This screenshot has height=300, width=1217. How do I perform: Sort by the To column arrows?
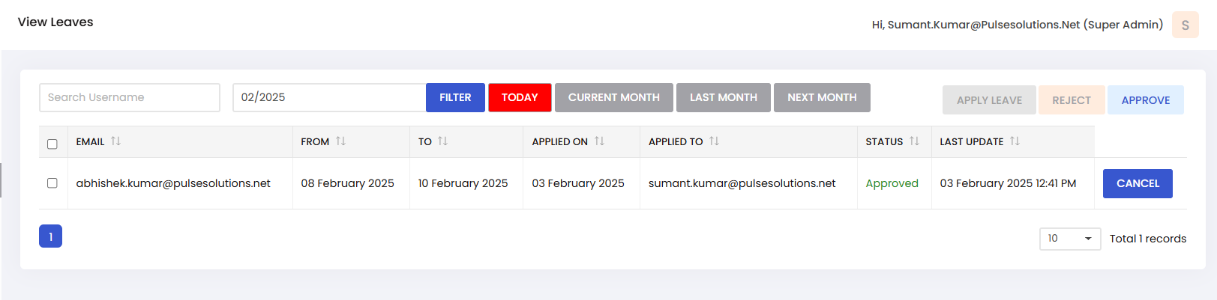click(442, 141)
